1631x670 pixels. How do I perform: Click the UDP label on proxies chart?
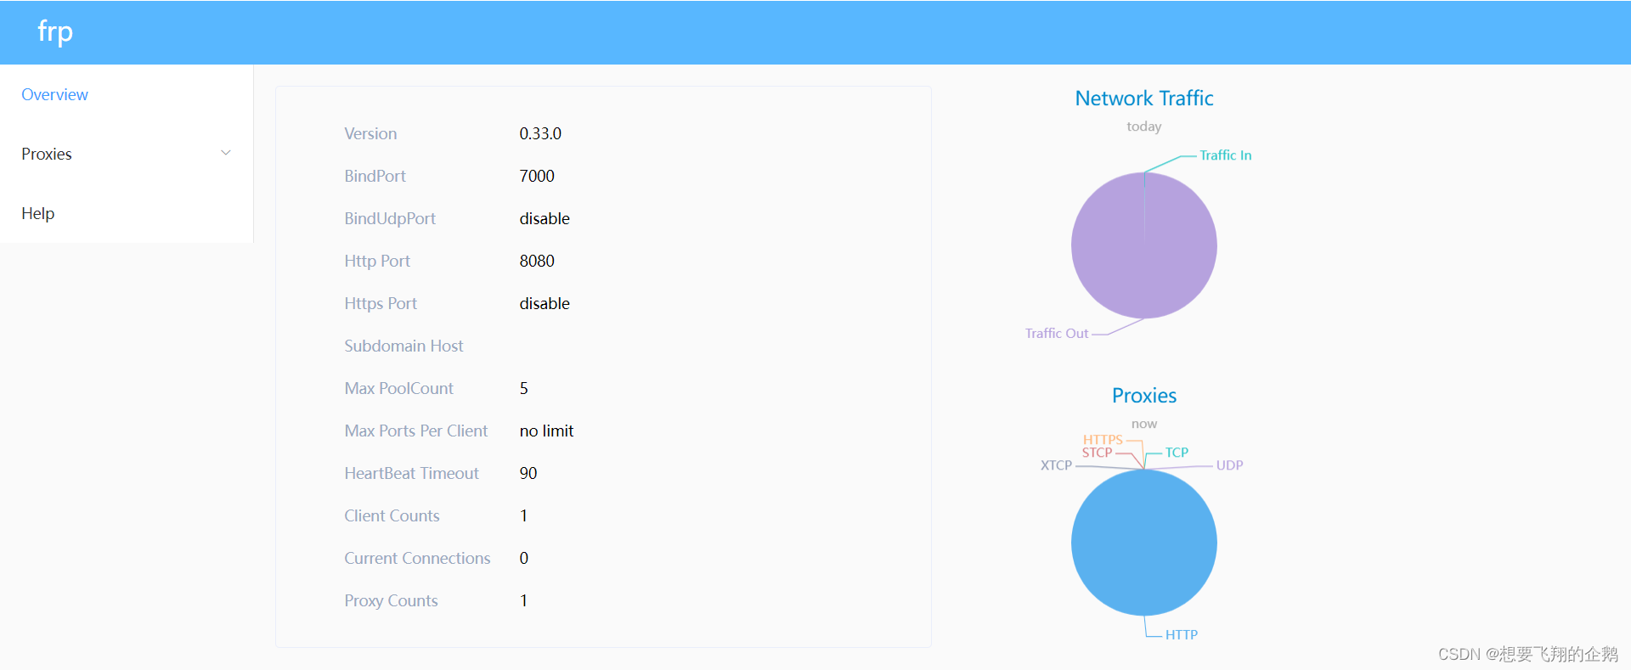[x=1229, y=465]
